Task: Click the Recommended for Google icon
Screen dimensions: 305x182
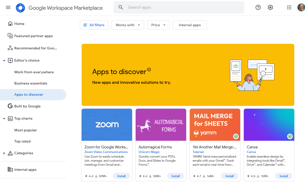Action: click(x=10, y=48)
